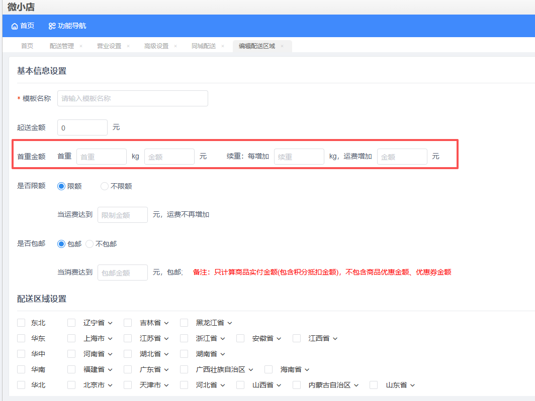The image size is (535, 401).
Task: Tick the 上海市 checkbox
Action: tap(71, 338)
